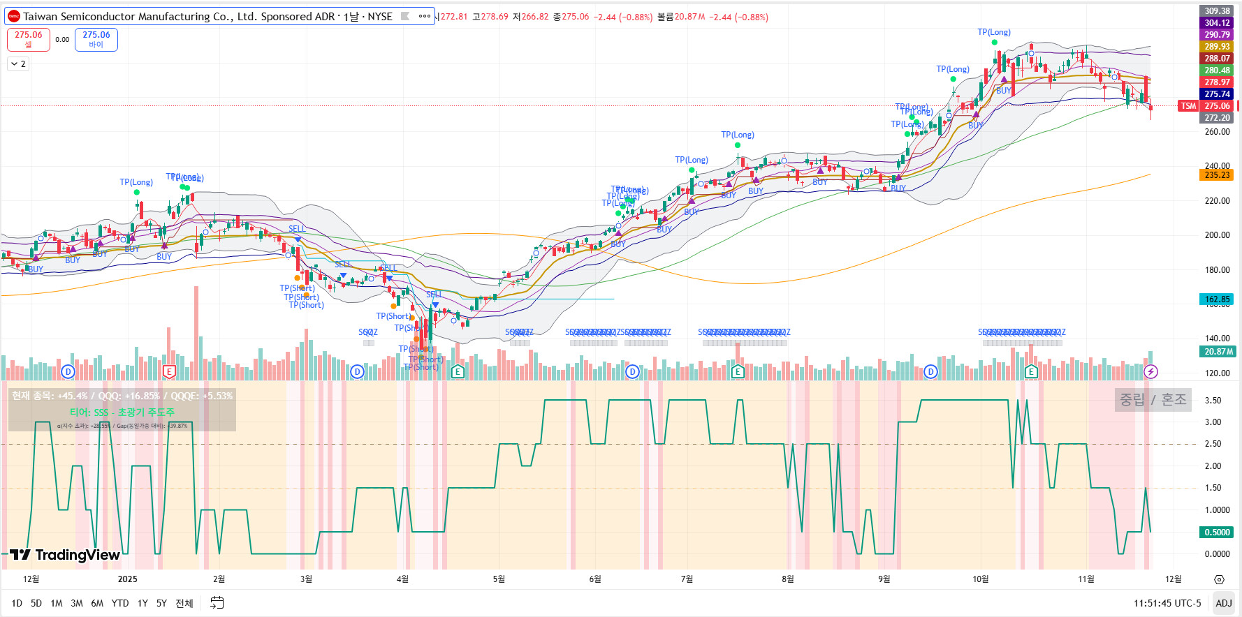Select the 1D time range
Viewport: 1242px width, 617px height.
pyautogui.click(x=17, y=603)
